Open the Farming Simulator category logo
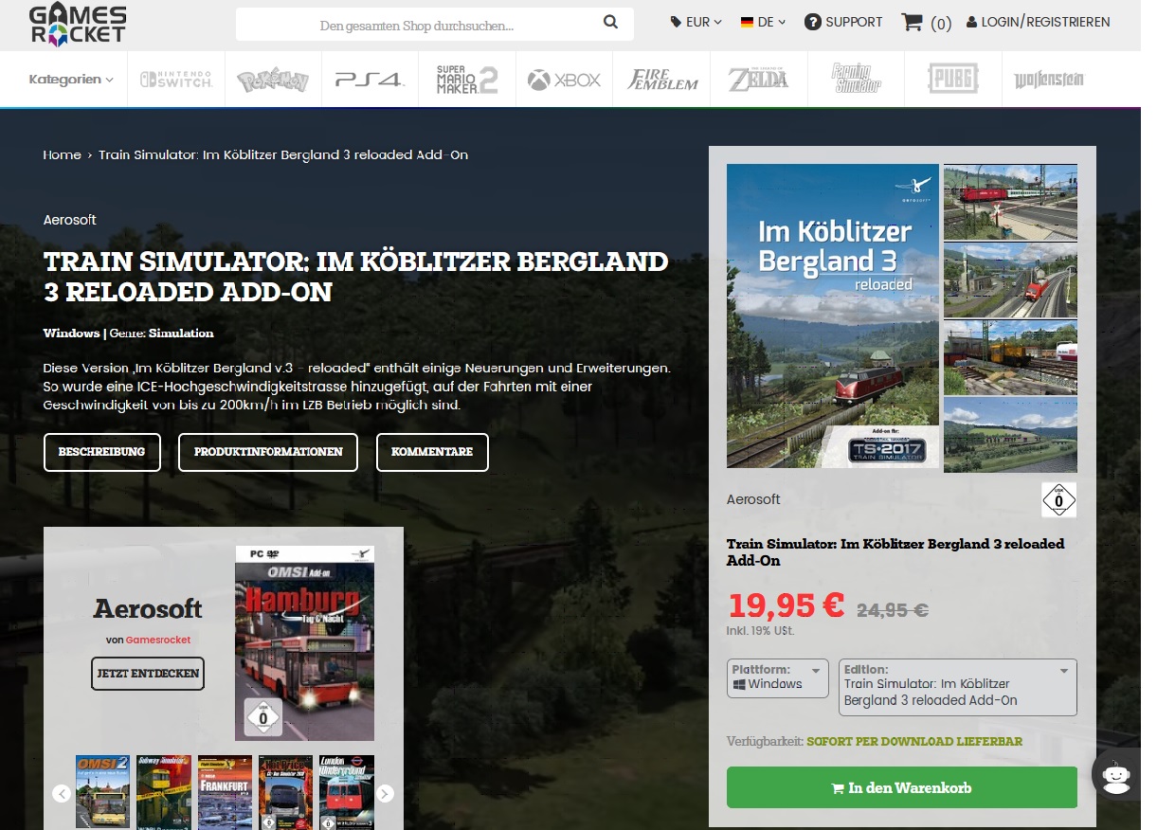Screen dimensions: 1157x830 856,80
